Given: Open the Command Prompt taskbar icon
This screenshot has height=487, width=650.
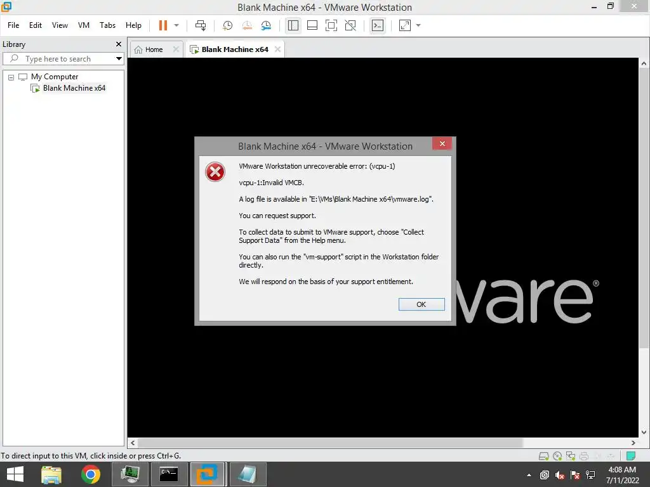Looking at the screenshot, I should click(x=169, y=474).
